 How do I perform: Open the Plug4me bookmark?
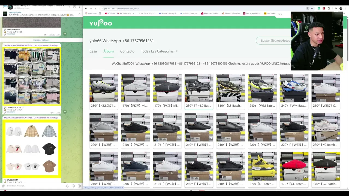pyautogui.click(x=210, y=13)
